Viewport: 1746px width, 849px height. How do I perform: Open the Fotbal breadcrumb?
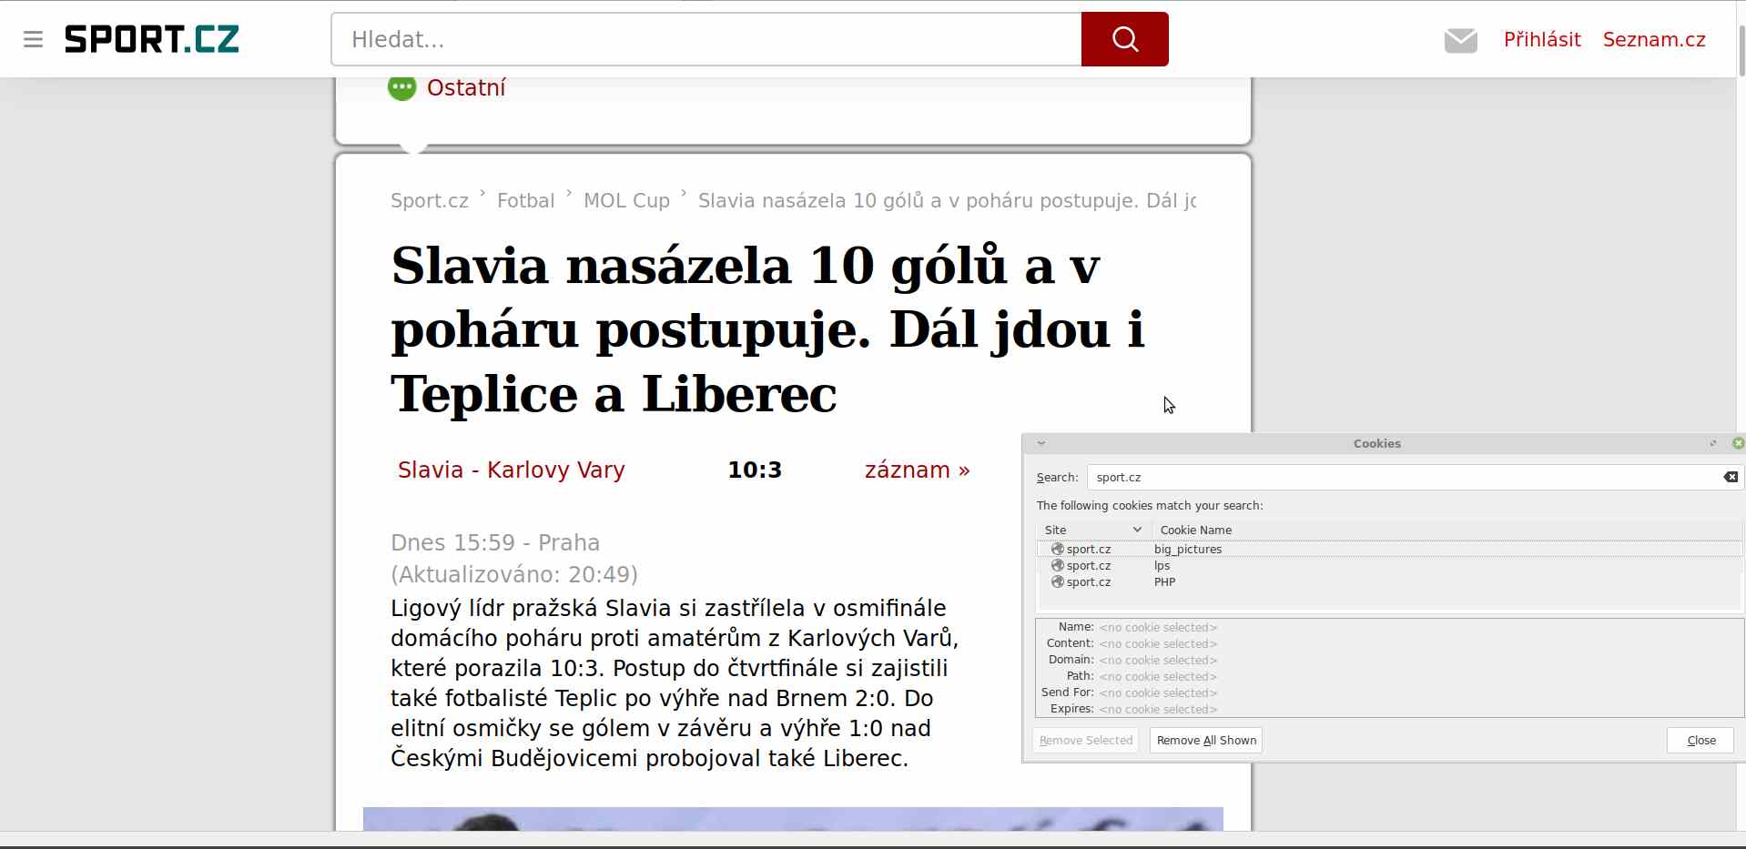click(x=525, y=200)
